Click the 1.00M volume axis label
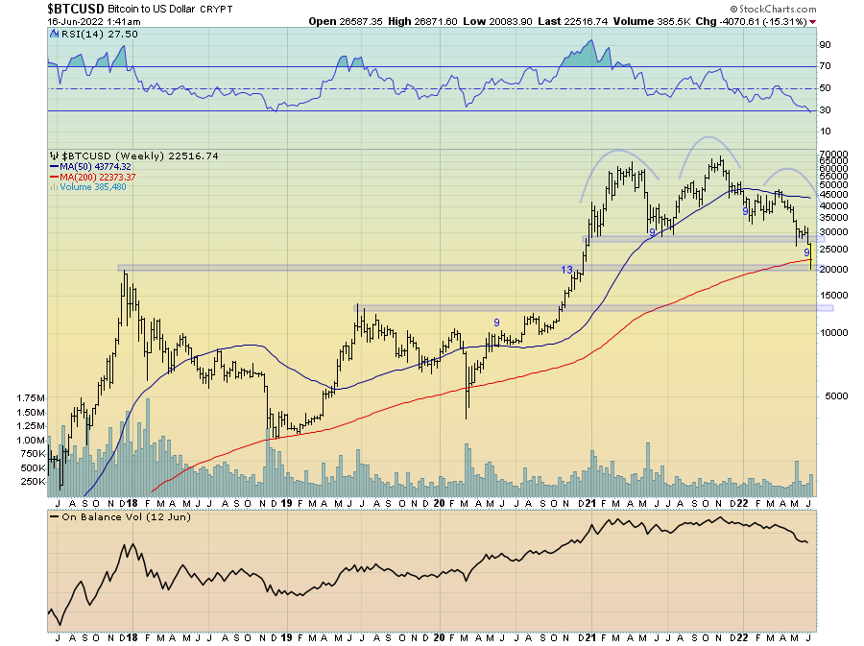Image resolution: width=864 pixels, height=646 pixels. (x=31, y=441)
